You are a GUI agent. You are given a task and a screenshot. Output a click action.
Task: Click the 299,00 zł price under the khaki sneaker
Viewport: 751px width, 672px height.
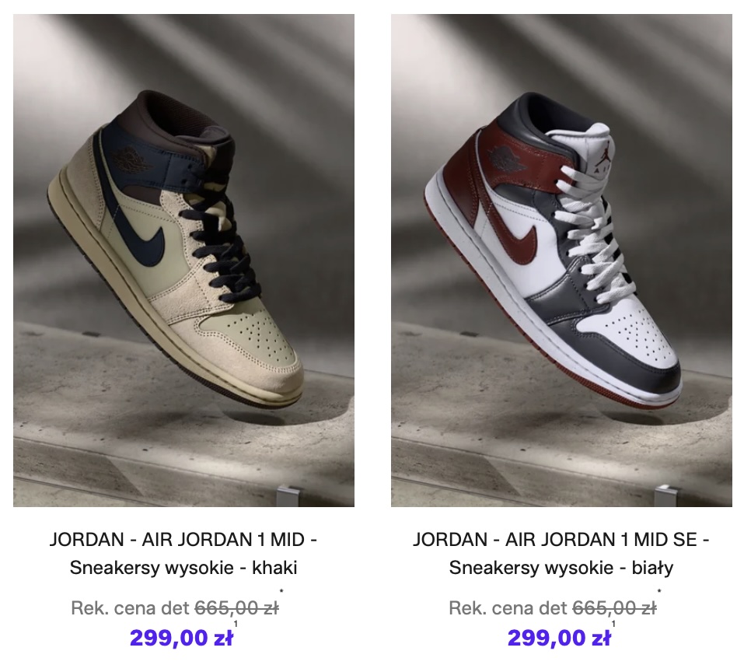(x=181, y=638)
